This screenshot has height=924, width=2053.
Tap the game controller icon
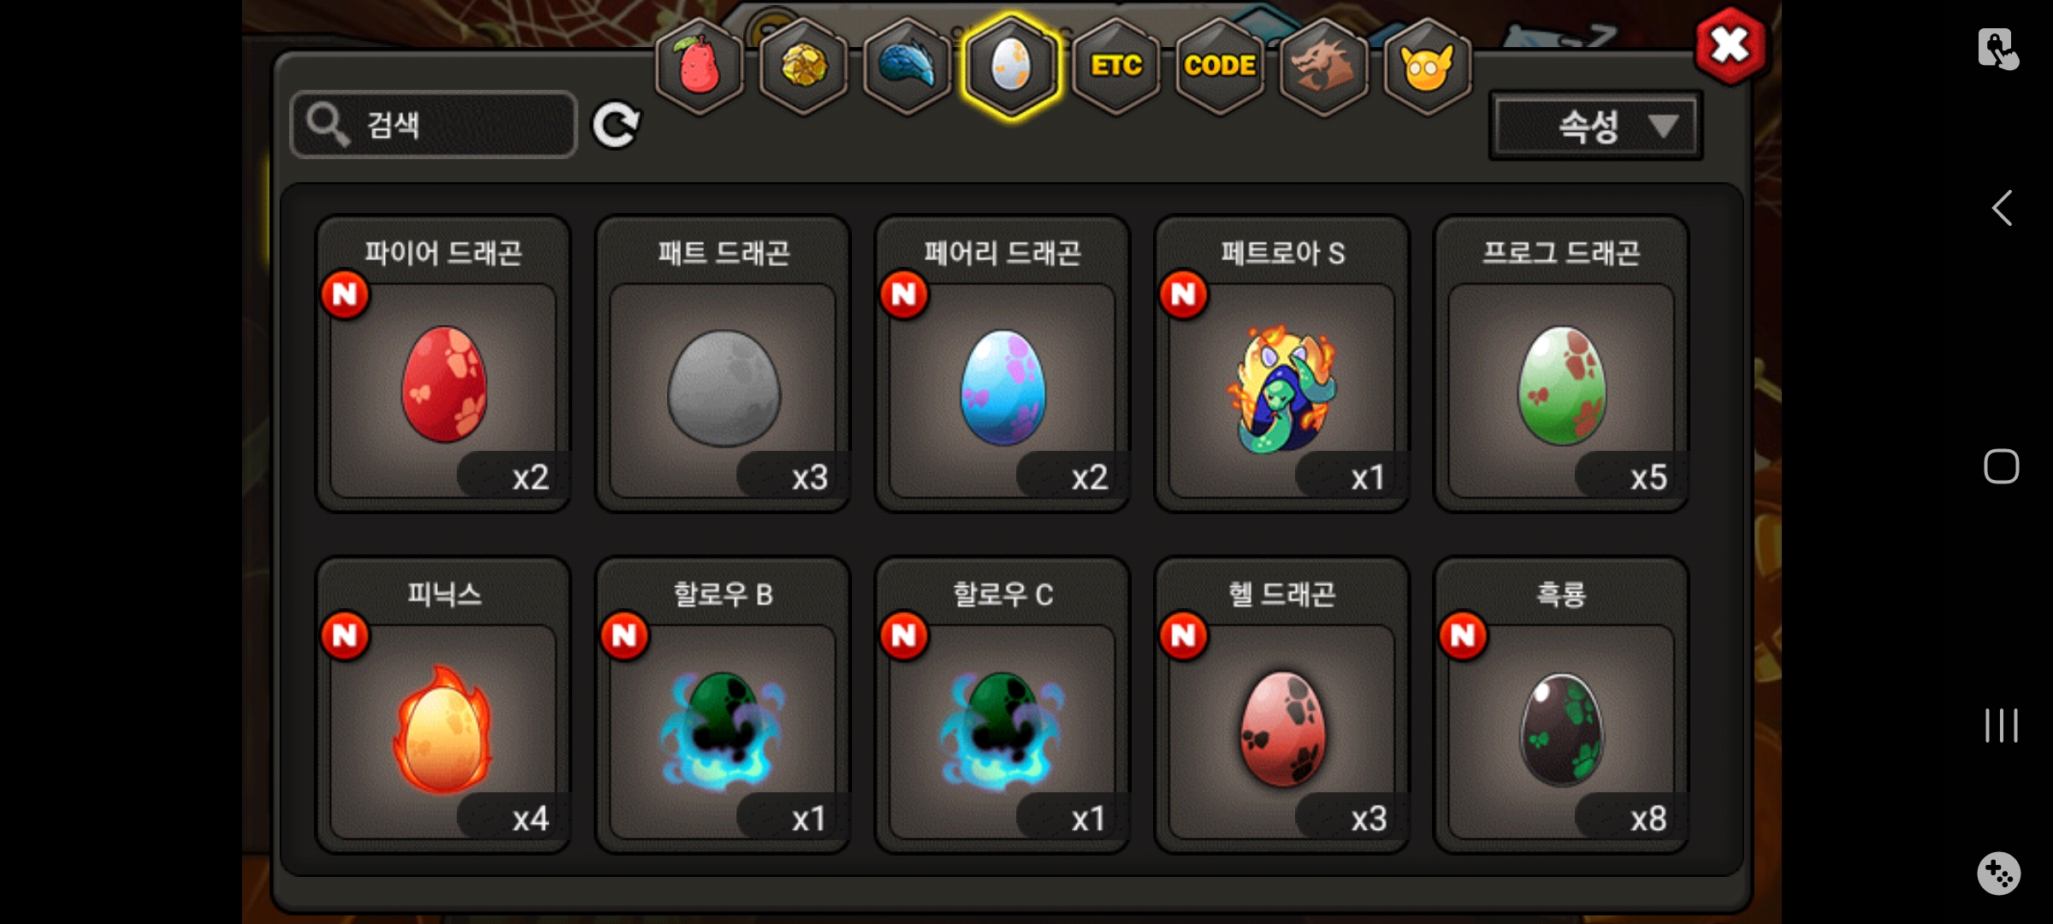pyautogui.click(x=1999, y=874)
